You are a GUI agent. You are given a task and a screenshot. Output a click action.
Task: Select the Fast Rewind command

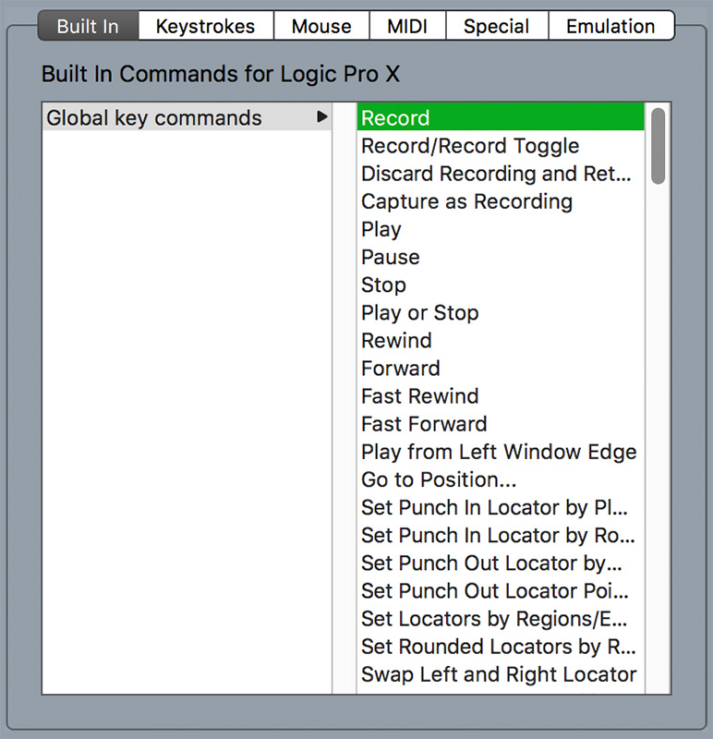click(x=501, y=396)
